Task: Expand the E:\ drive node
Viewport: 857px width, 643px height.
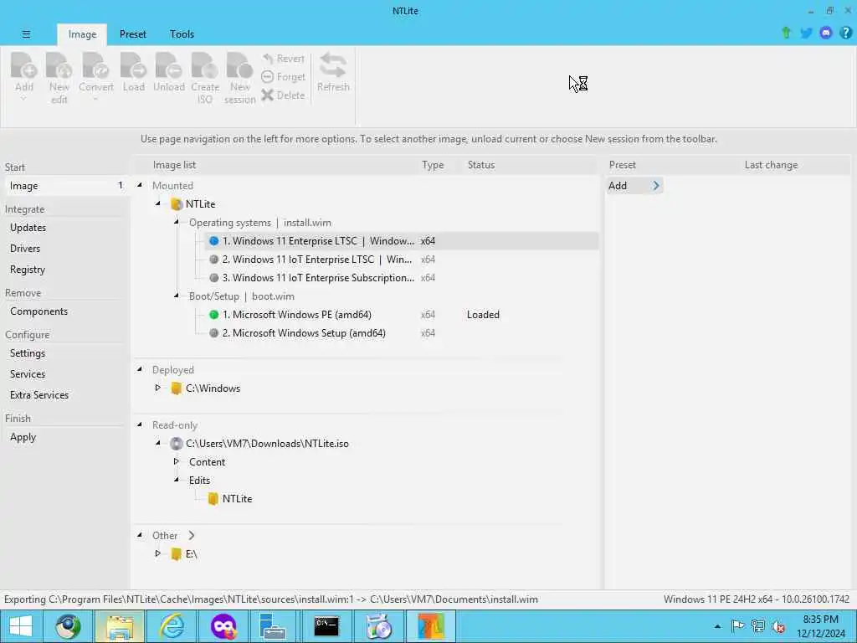Action: 158,553
